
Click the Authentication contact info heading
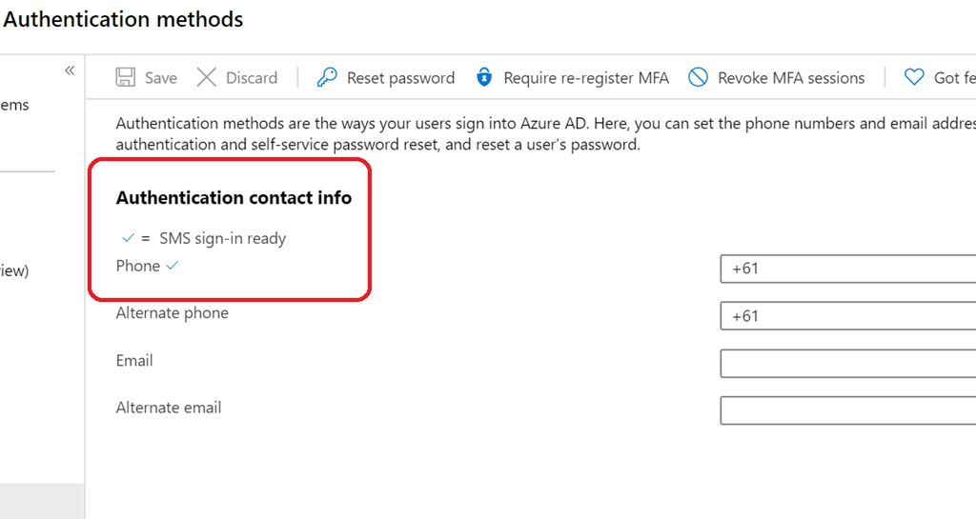pos(234,198)
